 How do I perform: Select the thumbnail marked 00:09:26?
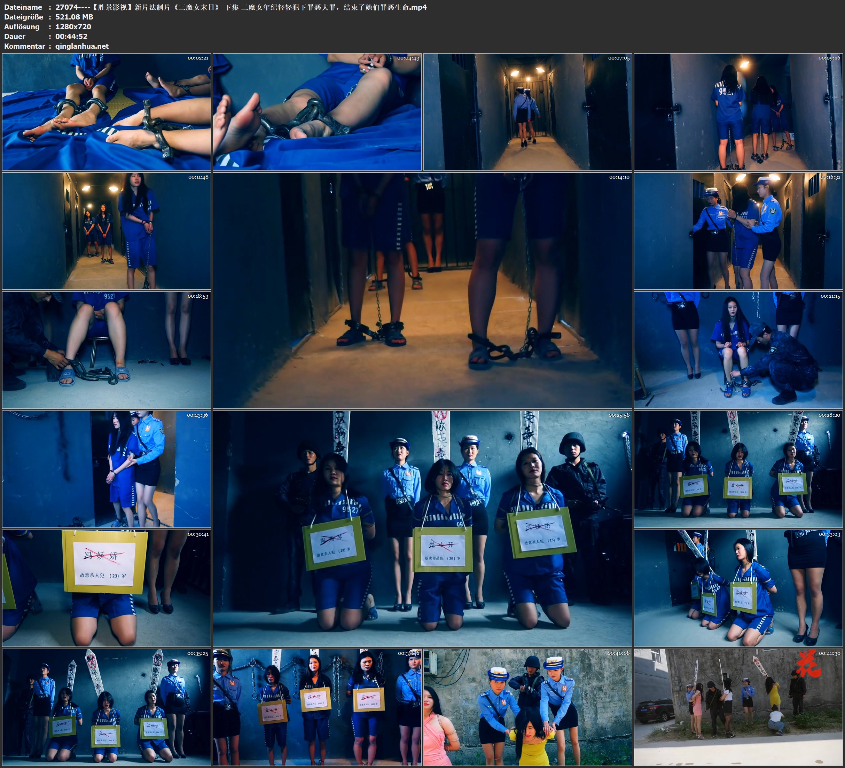(738, 111)
